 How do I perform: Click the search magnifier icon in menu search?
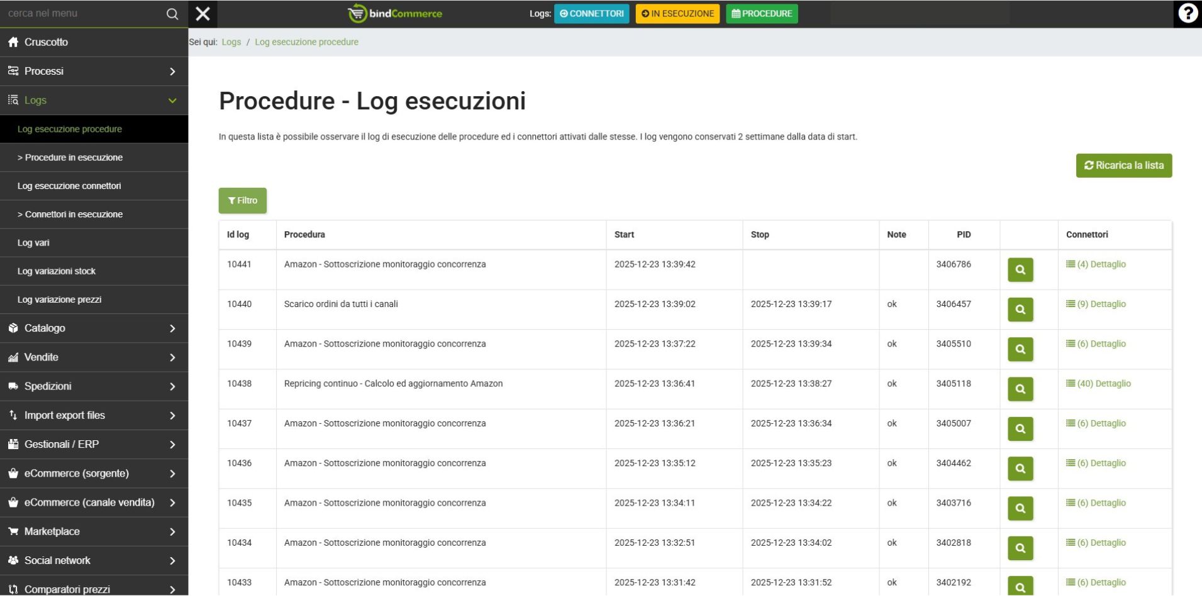point(172,14)
